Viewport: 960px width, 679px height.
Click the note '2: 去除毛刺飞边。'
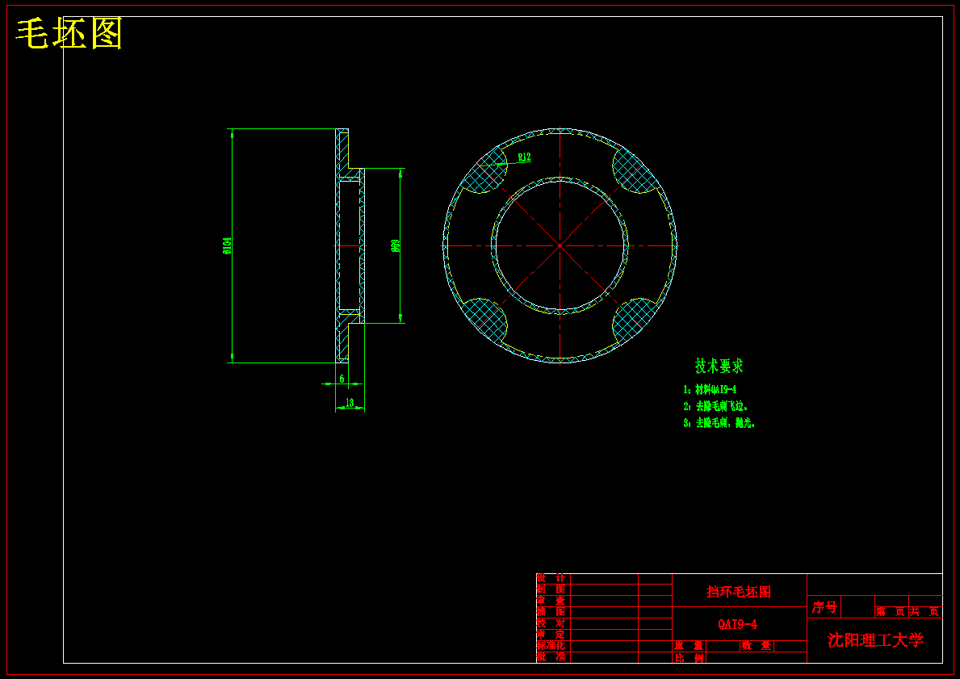[715, 406]
